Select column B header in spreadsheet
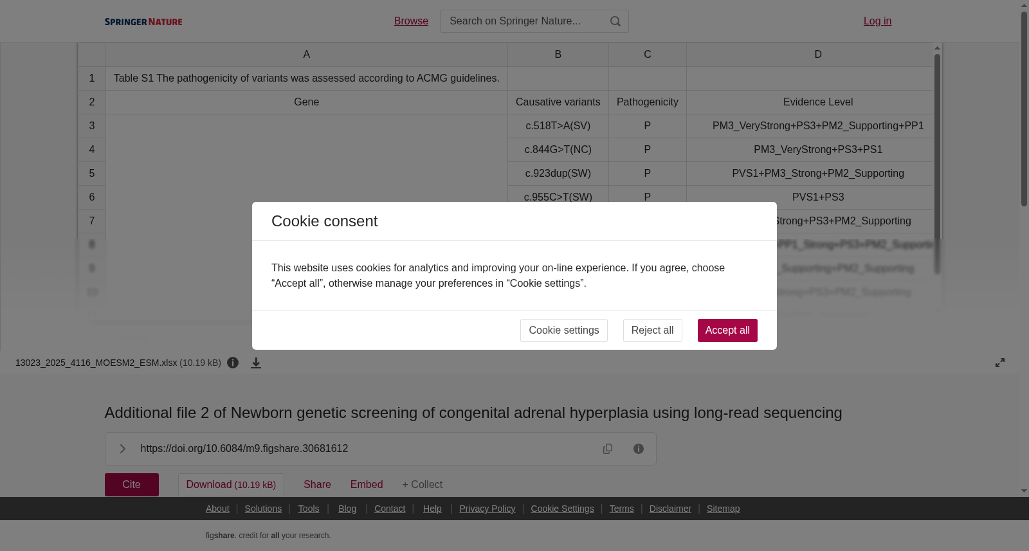The width and height of the screenshot is (1029, 551). [x=558, y=55]
